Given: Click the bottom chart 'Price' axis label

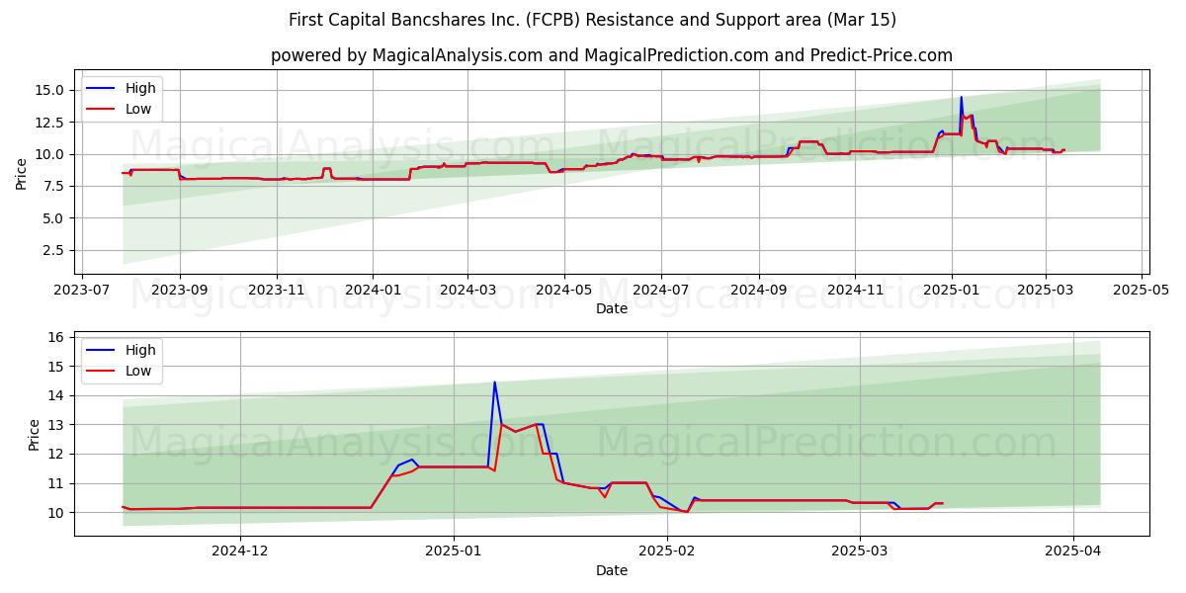Looking at the screenshot, I should (36, 434).
